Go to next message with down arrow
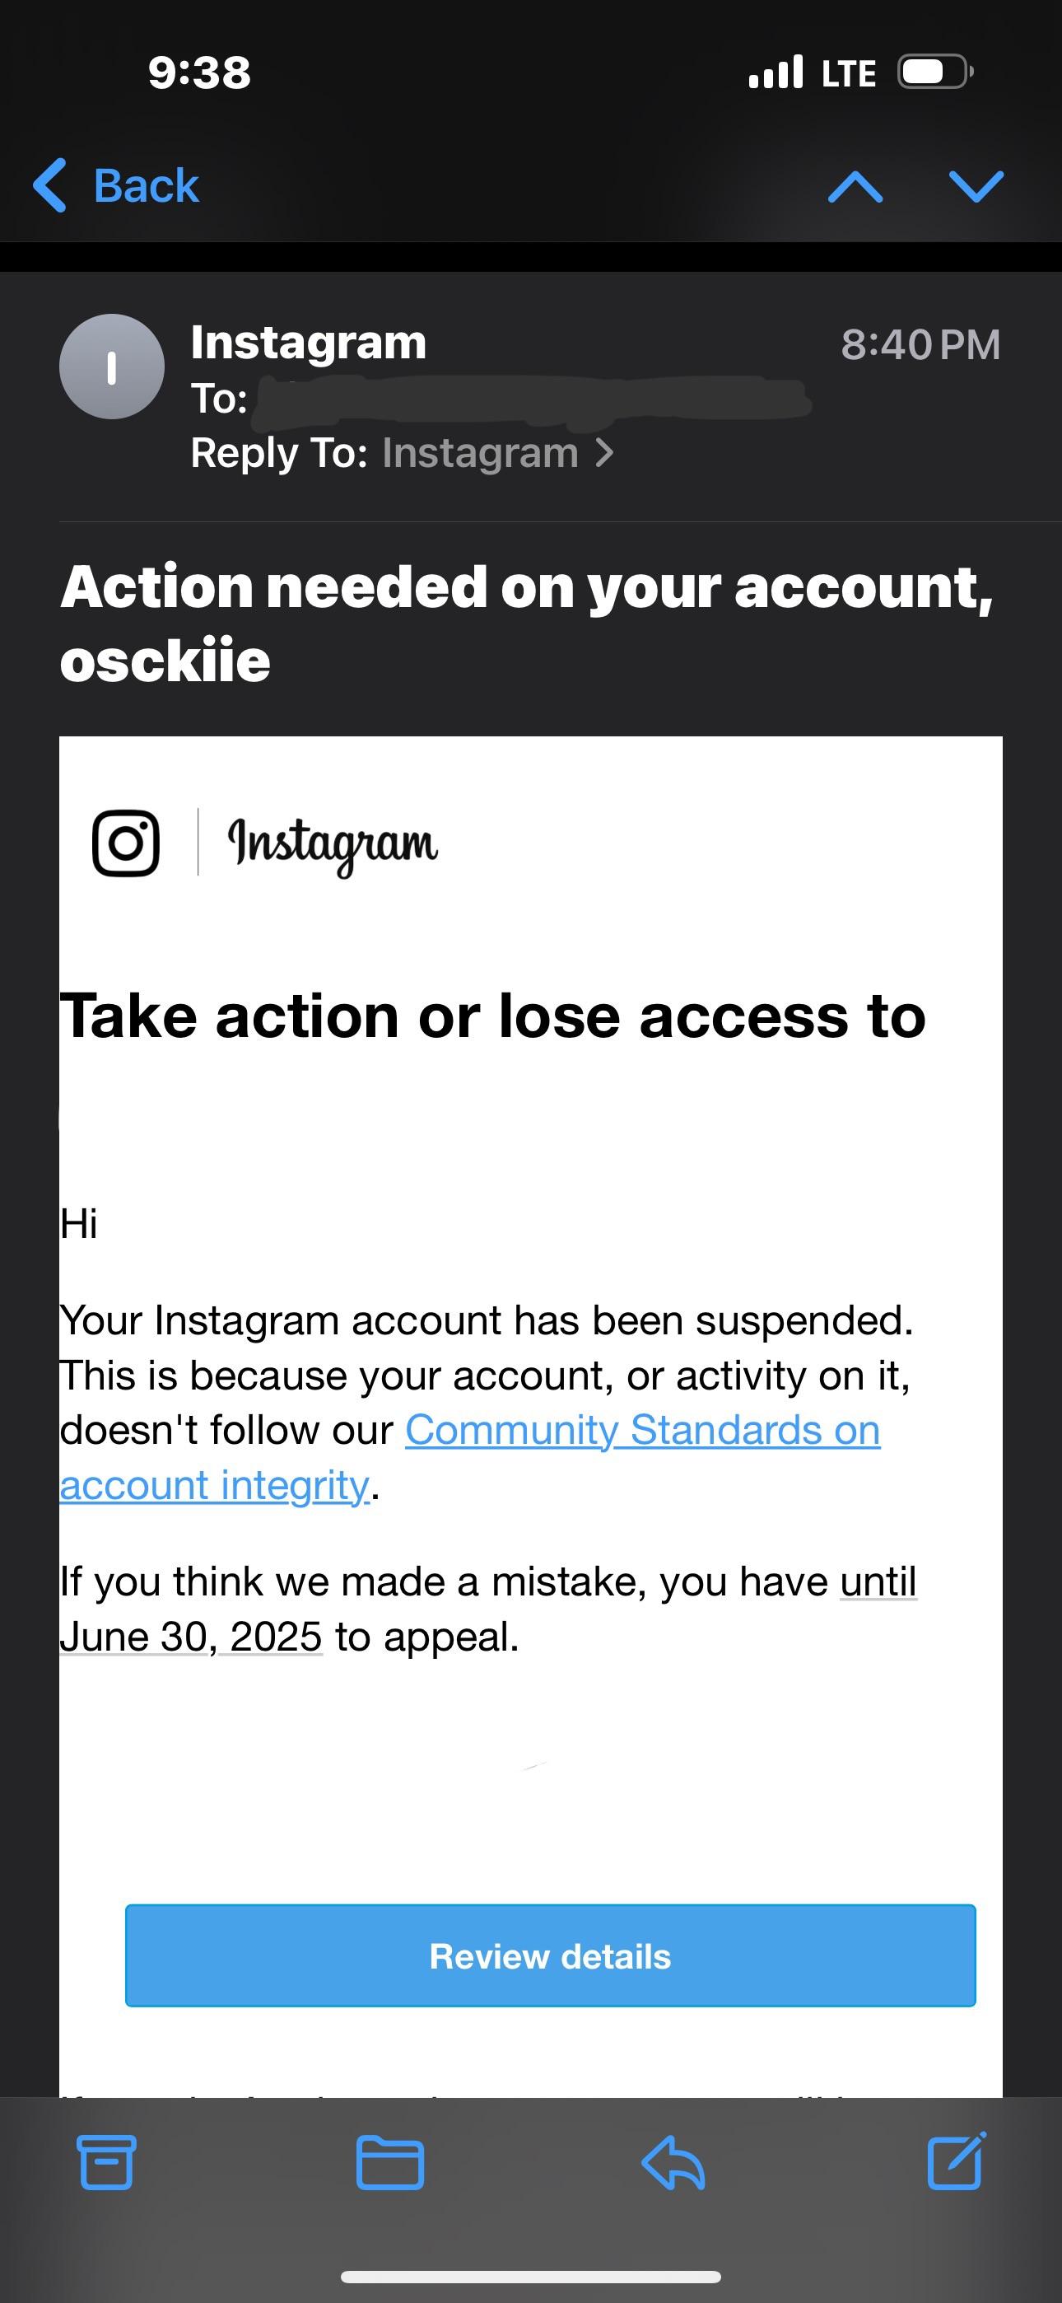 [x=976, y=187]
